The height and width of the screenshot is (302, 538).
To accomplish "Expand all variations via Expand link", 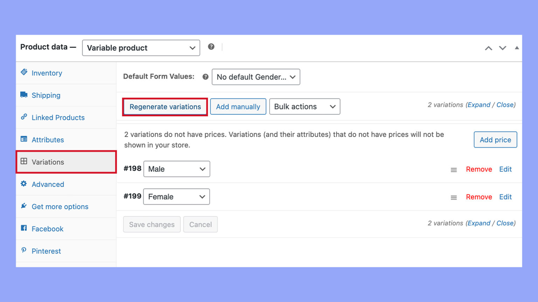I will 480,105.
